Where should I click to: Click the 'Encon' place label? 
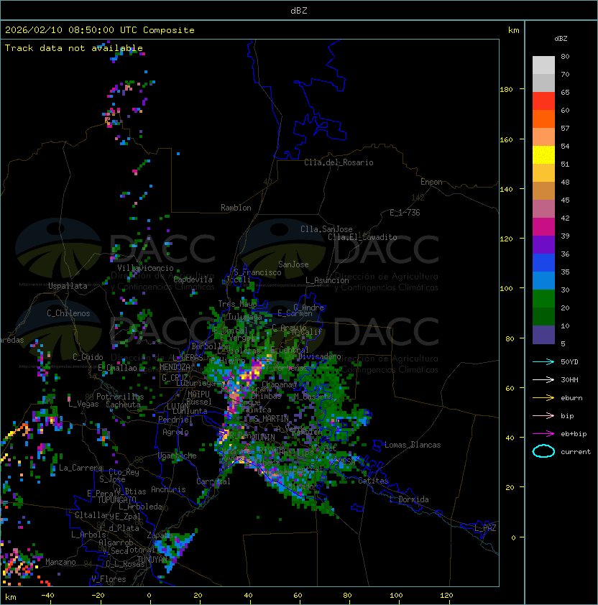tap(431, 182)
